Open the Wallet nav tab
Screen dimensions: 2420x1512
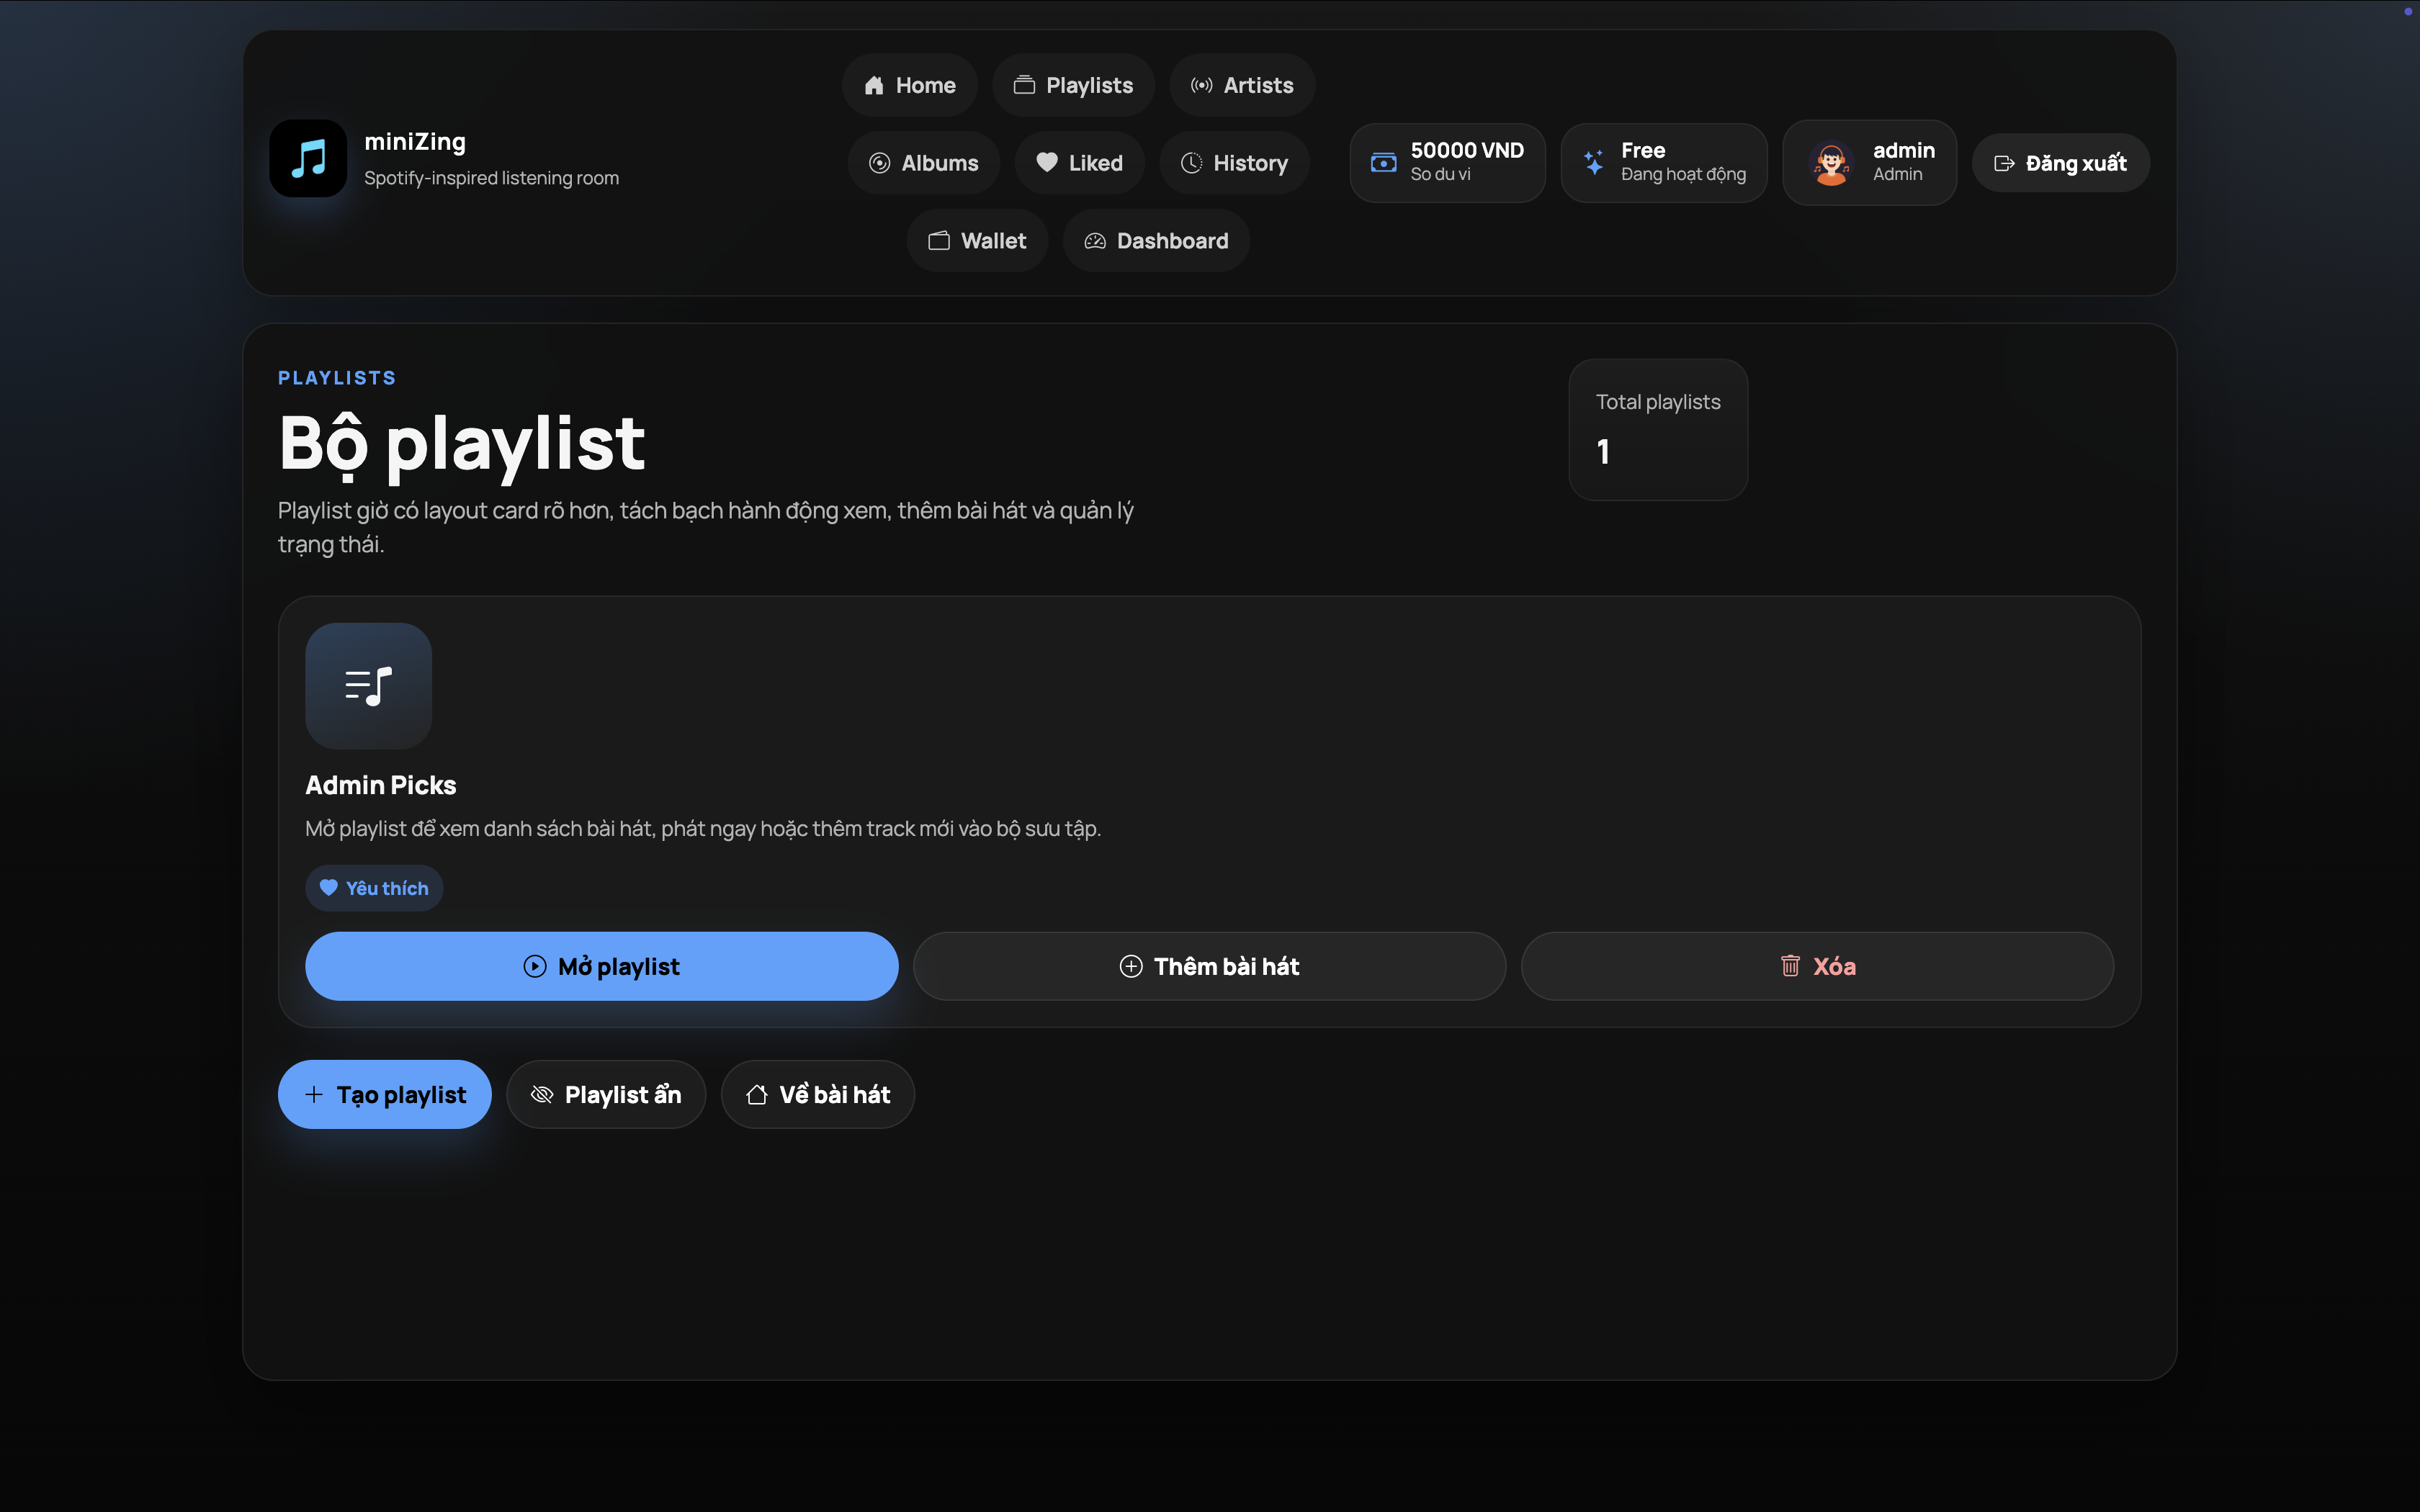[x=977, y=241]
